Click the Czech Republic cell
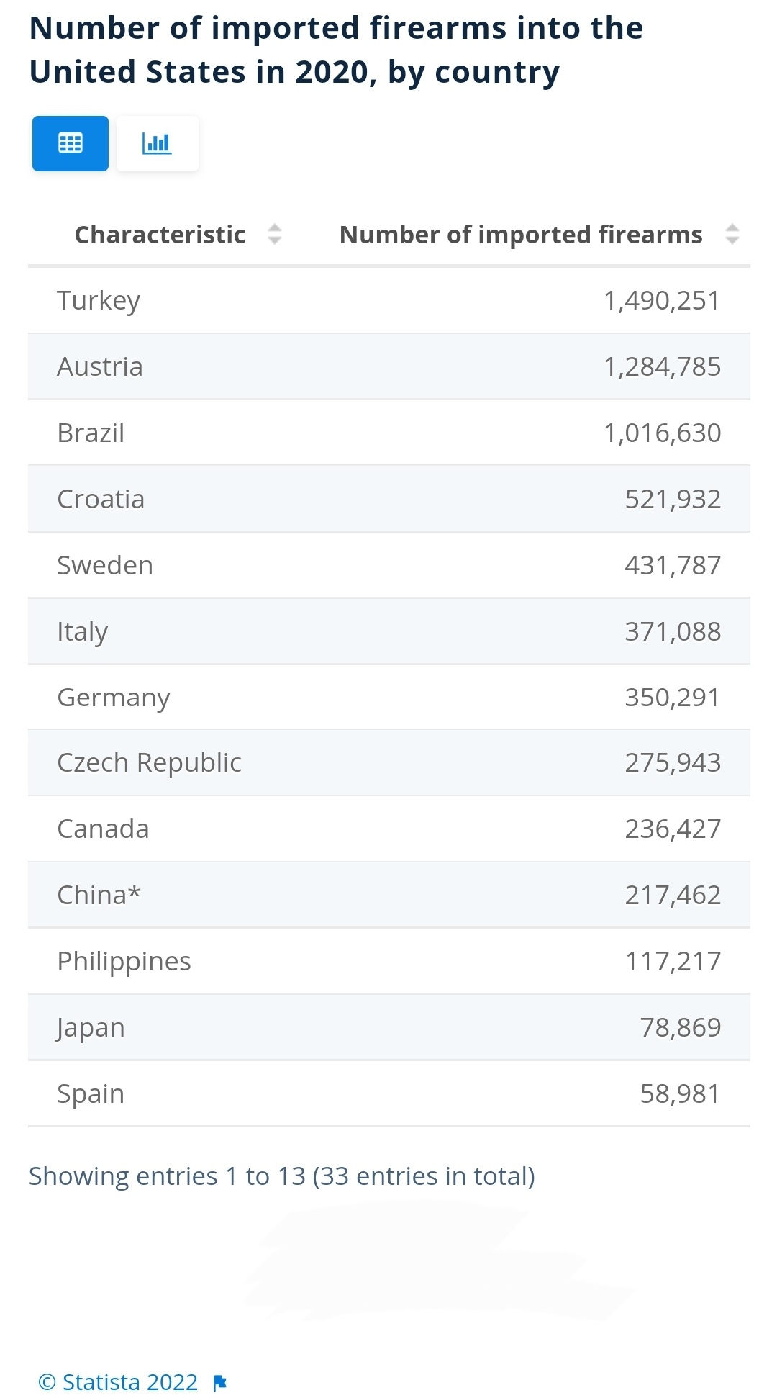This screenshot has width=777, height=1398. pos(149,762)
